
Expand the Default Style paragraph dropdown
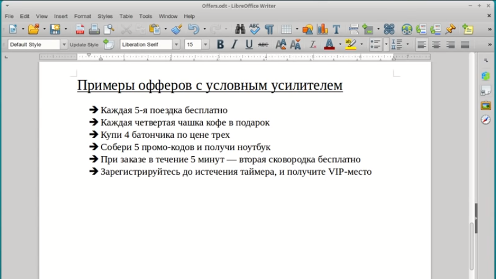point(64,44)
